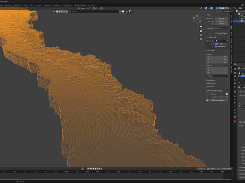Viewport: 245px width, 183px height.
Task: Select wireframe viewport shading mode
Action: click(220, 8)
